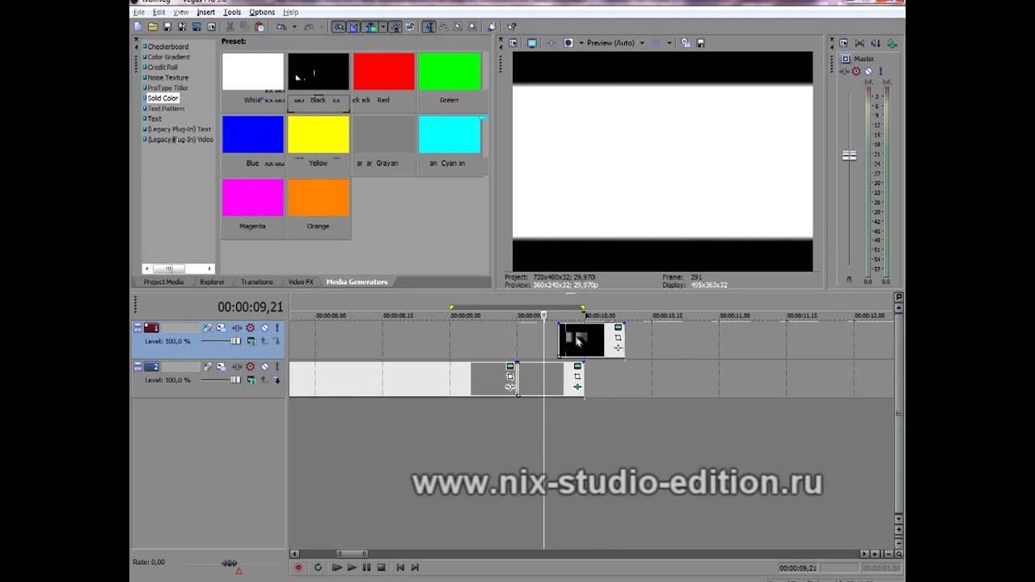Open Video Preview external monitor icon
This screenshot has height=582, width=1035.
pyautogui.click(x=532, y=43)
